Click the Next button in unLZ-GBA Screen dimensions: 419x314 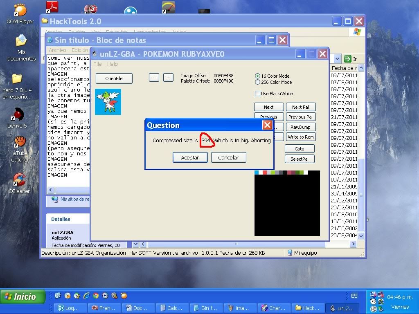point(269,107)
